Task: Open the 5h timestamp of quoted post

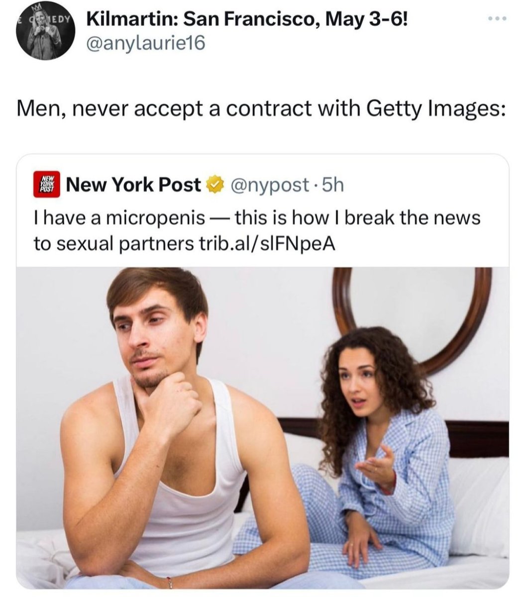Action: pos(333,185)
